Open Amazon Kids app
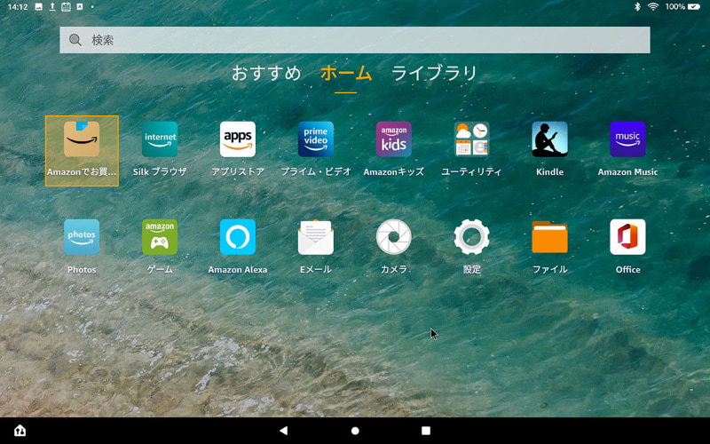 393,139
